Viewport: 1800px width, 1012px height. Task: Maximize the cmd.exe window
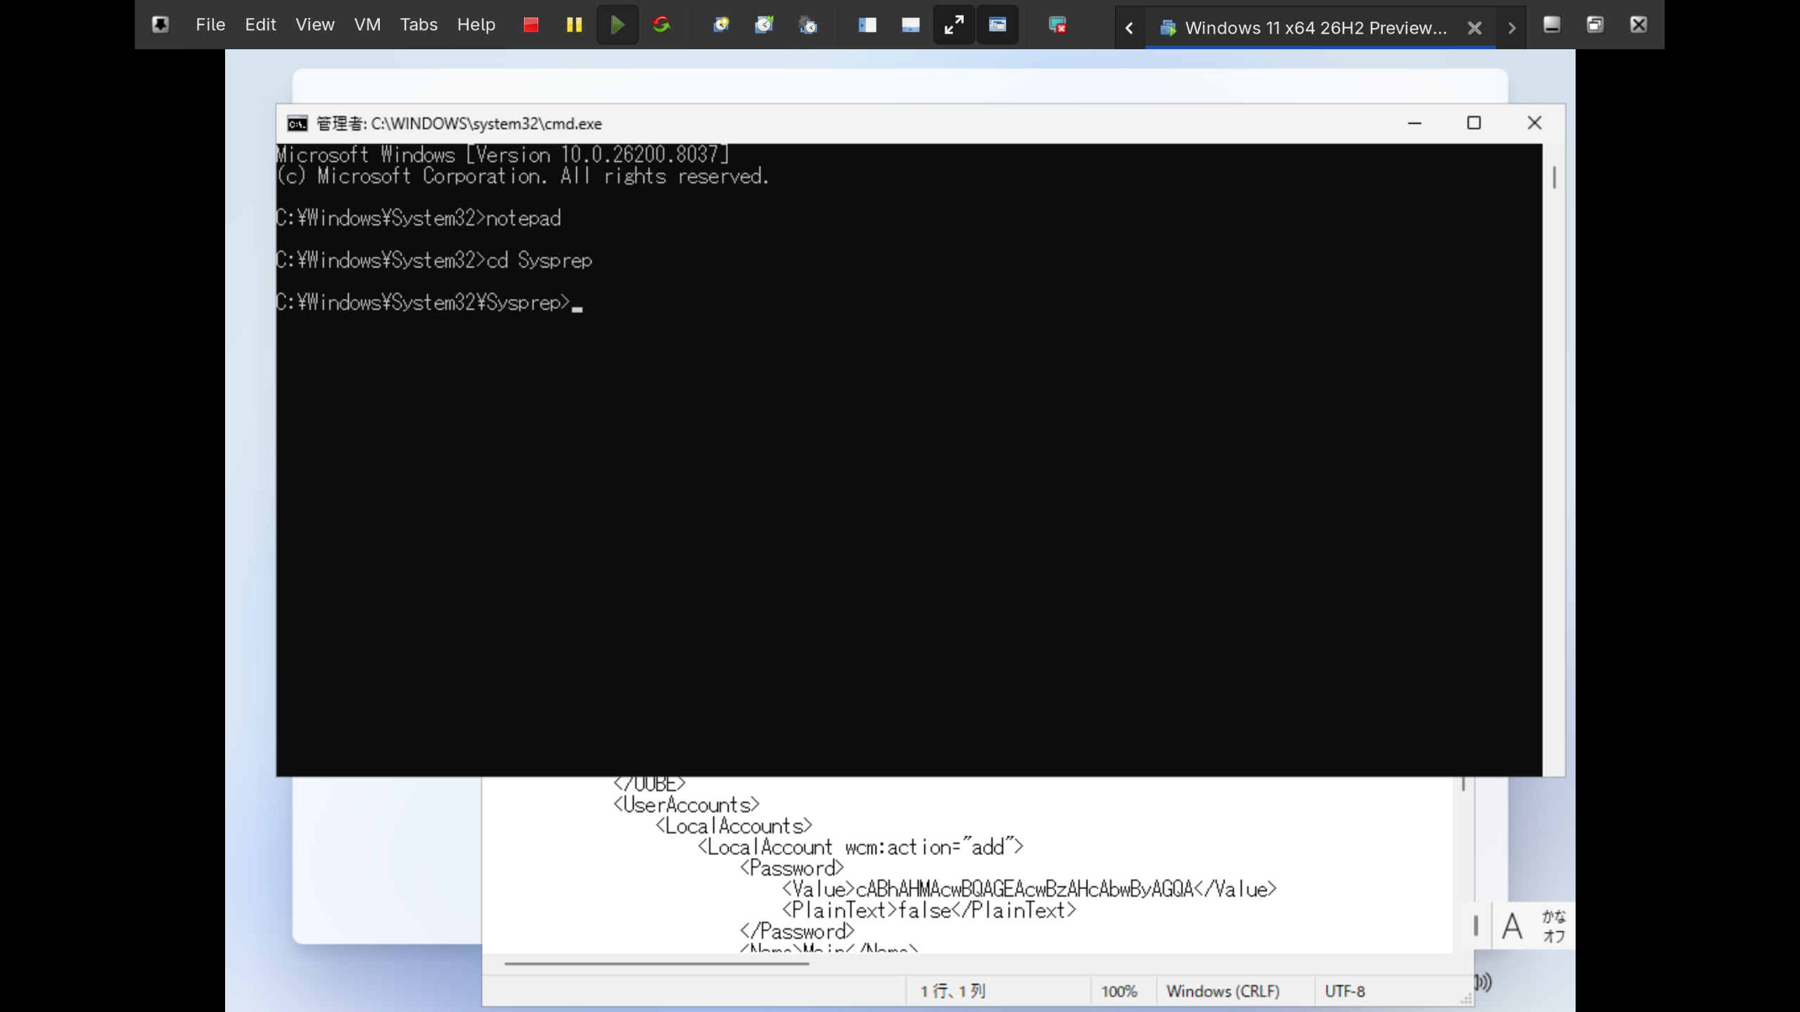click(1474, 123)
